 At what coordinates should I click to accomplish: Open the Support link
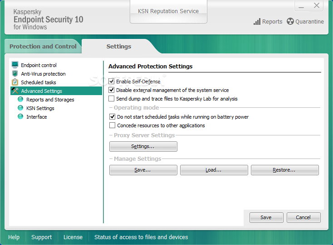click(41, 237)
